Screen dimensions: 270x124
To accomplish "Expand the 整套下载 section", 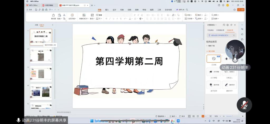I will (x=211, y=46).
